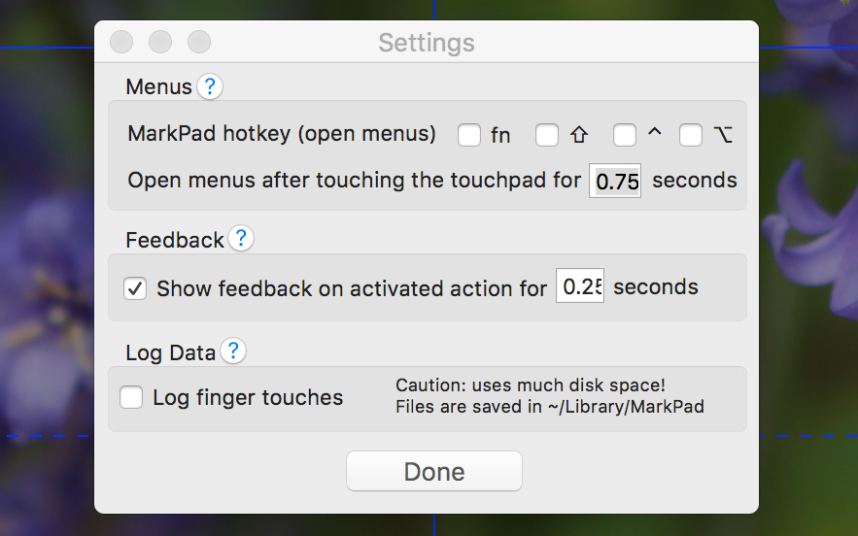Viewport: 858px width, 536px height.
Task: Enable the Option key hotkey checkbox
Action: tap(691, 135)
